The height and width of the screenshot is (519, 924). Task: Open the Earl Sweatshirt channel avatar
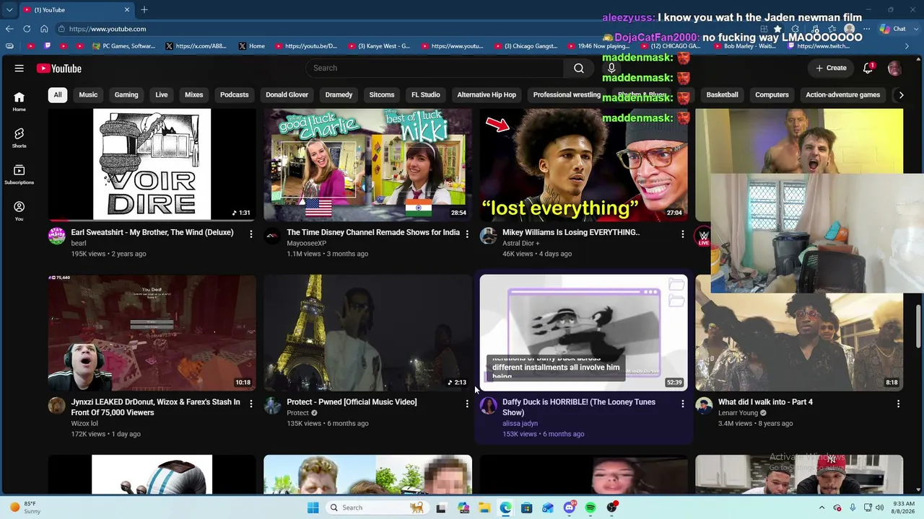pyautogui.click(x=56, y=236)
